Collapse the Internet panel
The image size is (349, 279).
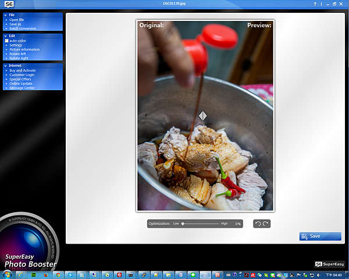(6, 66)
